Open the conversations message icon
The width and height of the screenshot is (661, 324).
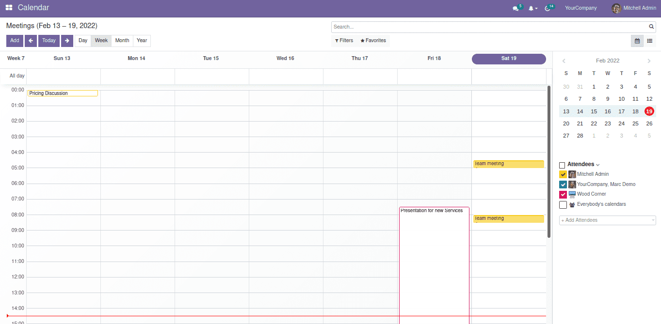tap(516, 9)
